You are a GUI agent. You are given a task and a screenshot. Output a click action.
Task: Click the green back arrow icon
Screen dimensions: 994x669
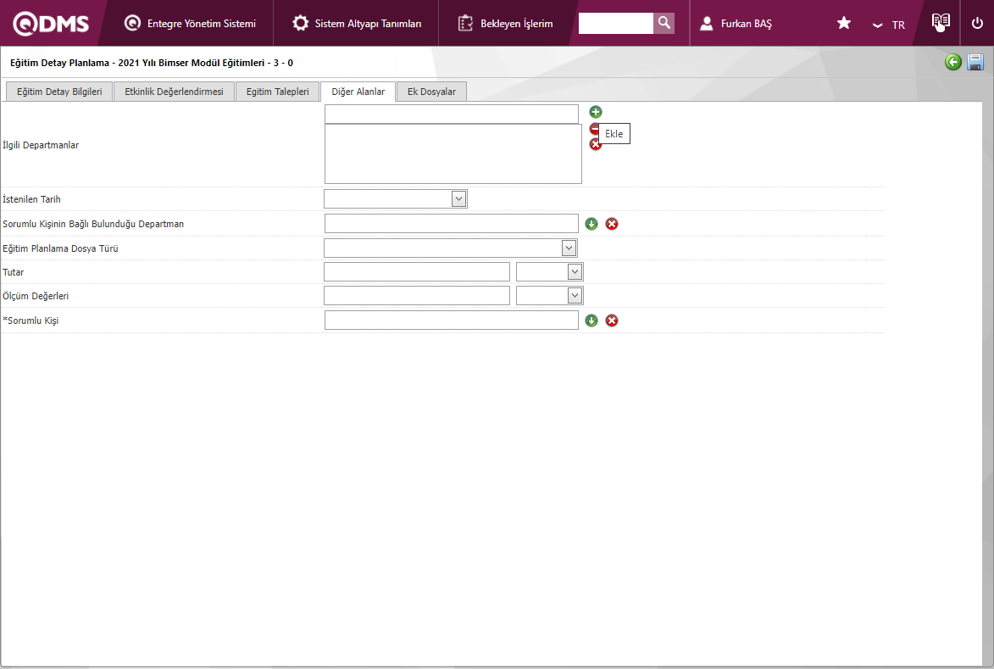(953, 62)
